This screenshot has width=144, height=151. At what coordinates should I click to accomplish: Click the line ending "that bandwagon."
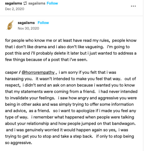point(70,124)
